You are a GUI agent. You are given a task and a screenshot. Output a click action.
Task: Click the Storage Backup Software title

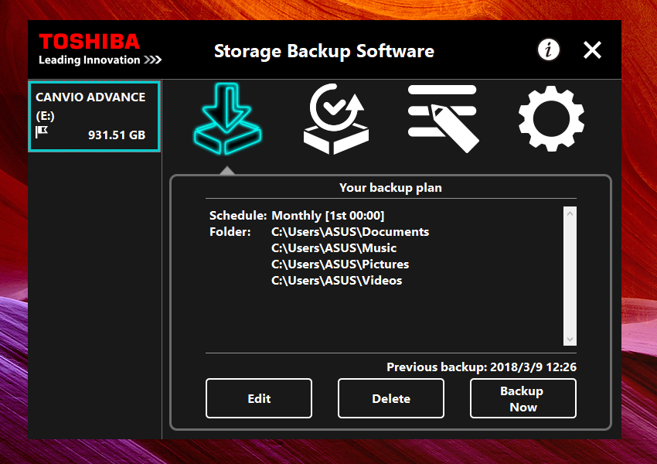(324, 51)
